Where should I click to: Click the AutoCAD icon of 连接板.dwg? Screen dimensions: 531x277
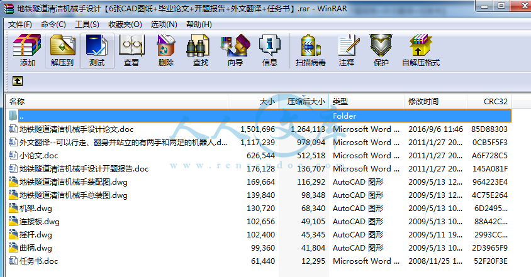click(x=13, y=221)
